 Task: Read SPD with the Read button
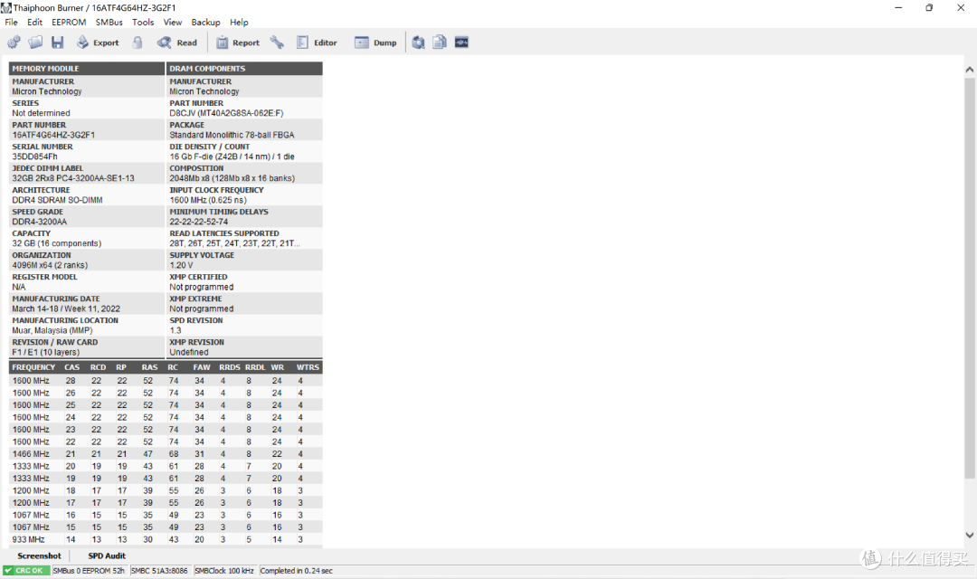177,43
